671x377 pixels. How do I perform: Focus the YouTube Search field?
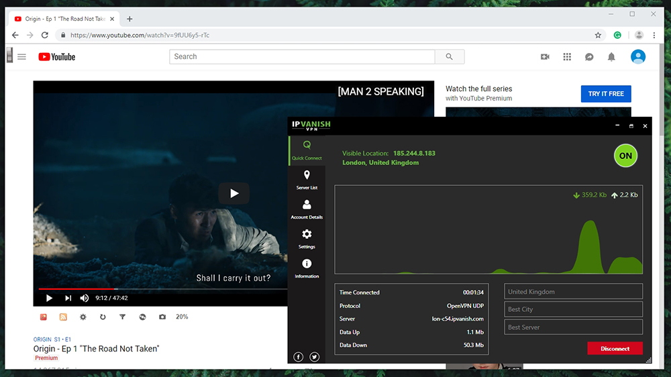302,56
